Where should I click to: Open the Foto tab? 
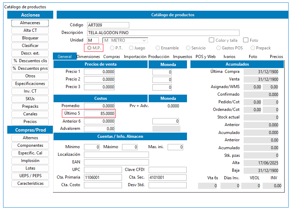click(253, 57)
